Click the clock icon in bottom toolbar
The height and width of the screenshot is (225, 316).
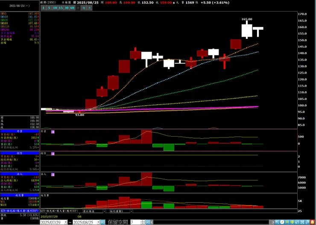(x=282, y=222)
